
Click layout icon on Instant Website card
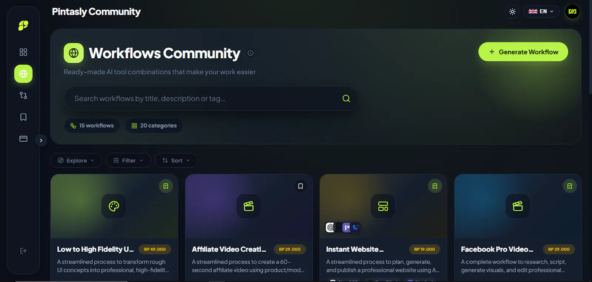383,206
